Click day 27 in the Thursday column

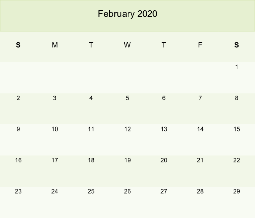click(x=164, y=191)
